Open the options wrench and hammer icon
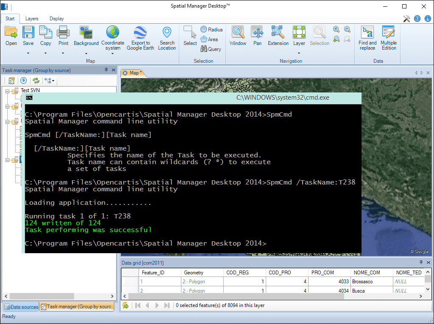The height and width of the screenshot is (324, 434). click(406, 19)
